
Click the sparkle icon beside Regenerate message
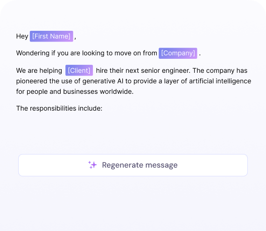click(x=92, y=165)
